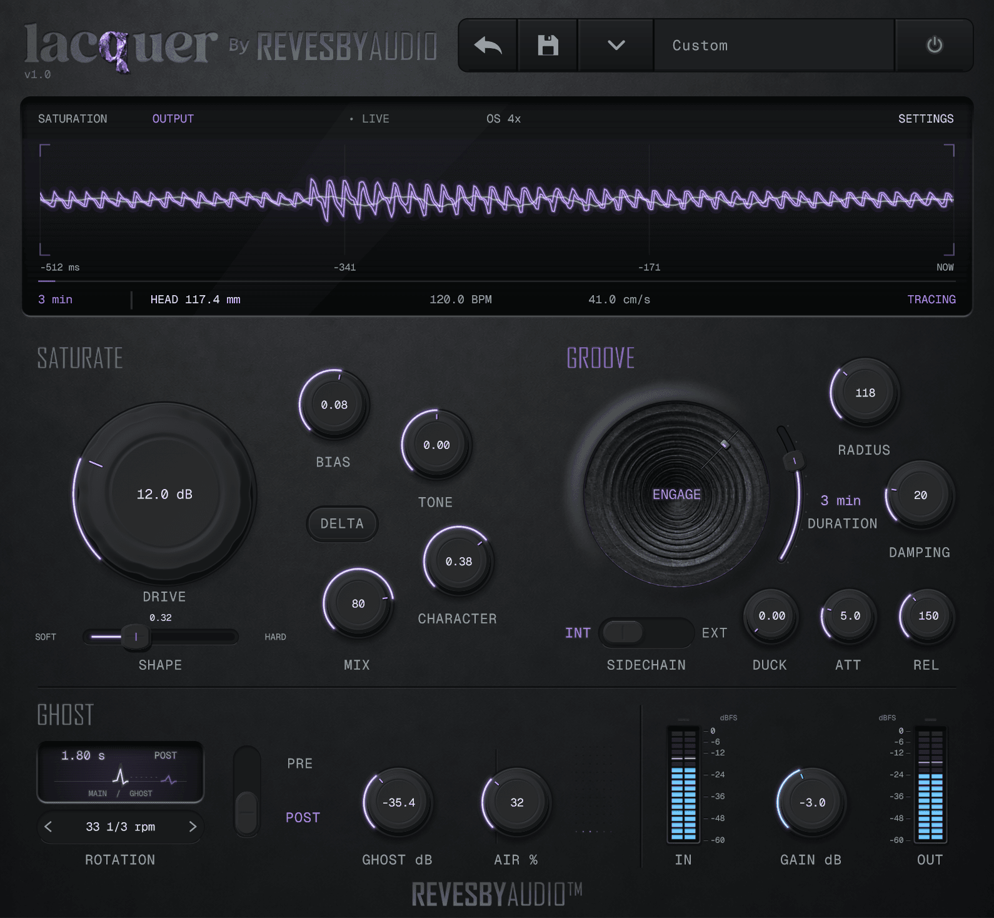Select previous rotation speed arrow
This screenshot has height=918, width=994.
point(49,827)
